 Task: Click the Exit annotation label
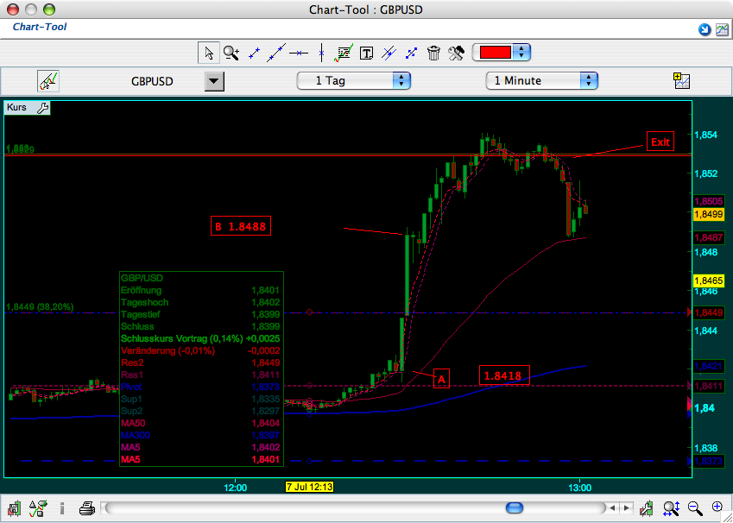tap(660, 142)
